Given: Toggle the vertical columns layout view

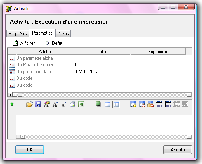Looking at the screenshot, I should click(116, 105).
